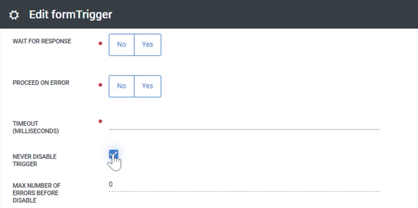Click the 0 value under Never Disable Trigger
The height and width of the screenshot is (208, 418).
111,184
